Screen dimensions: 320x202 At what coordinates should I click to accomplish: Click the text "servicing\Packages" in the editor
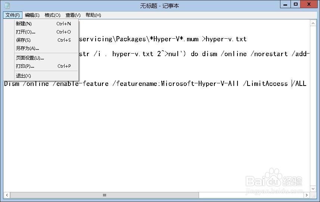coord(112,39)
